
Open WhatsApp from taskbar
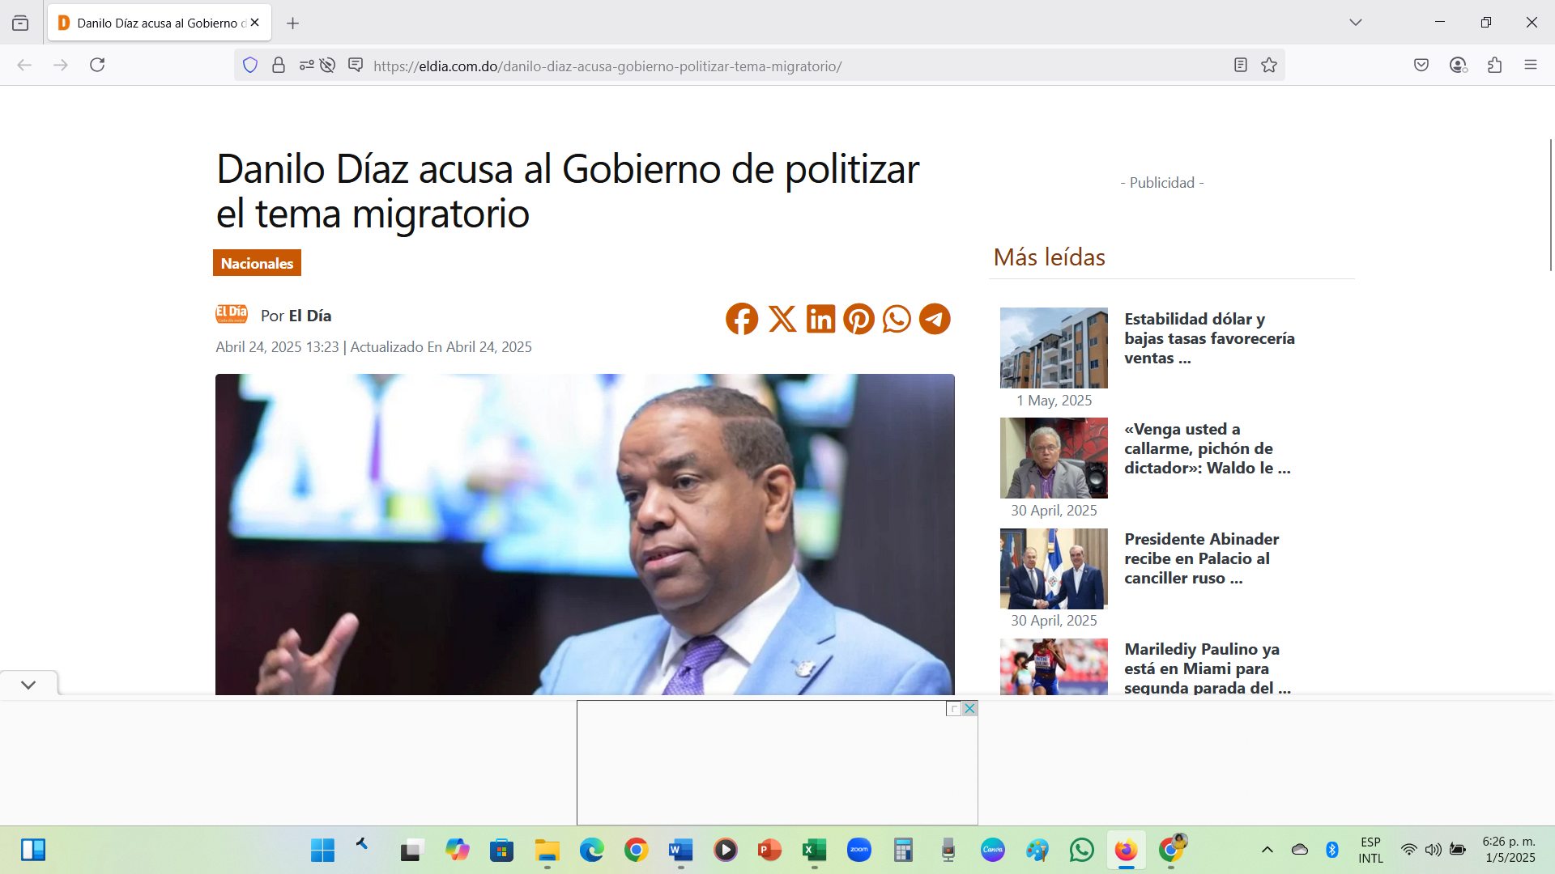coord(1081,850)
